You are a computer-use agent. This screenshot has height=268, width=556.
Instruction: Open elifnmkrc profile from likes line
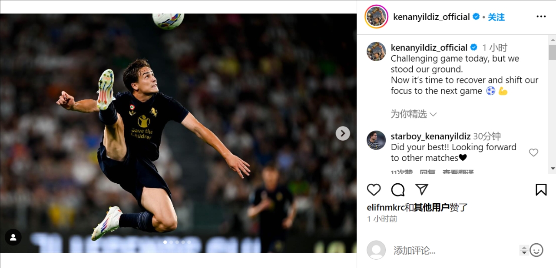[x=385, y=208]
